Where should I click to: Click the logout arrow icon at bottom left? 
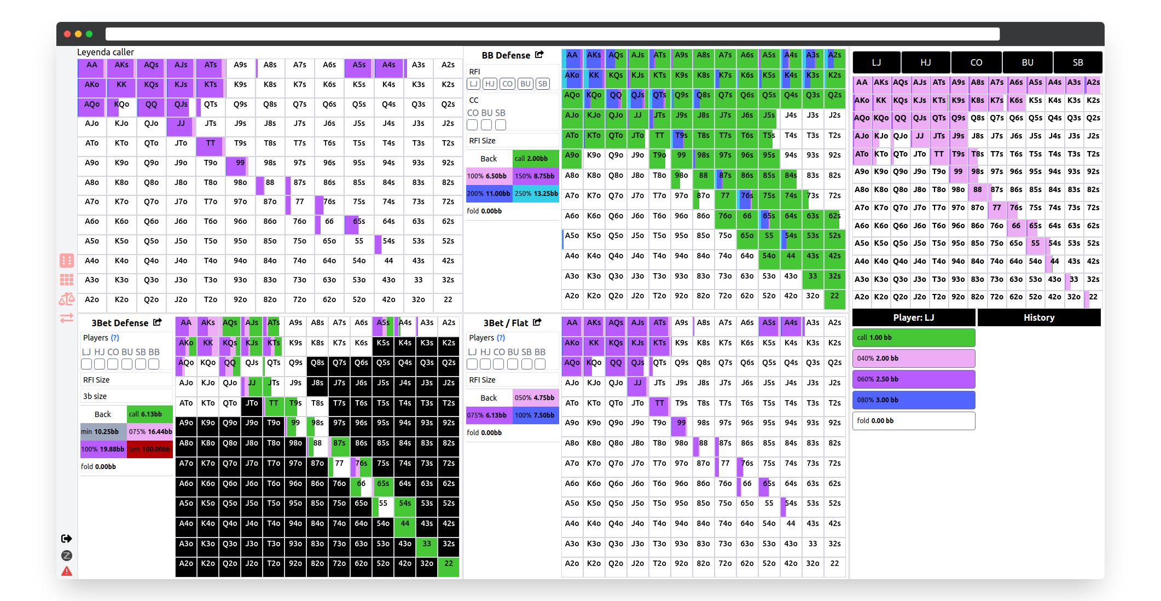pyautogui.click(x=67, y=539)
